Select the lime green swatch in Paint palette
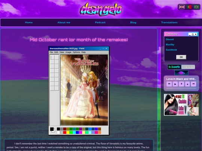Screen dimensions: 202x151 (x=71, y=132)
